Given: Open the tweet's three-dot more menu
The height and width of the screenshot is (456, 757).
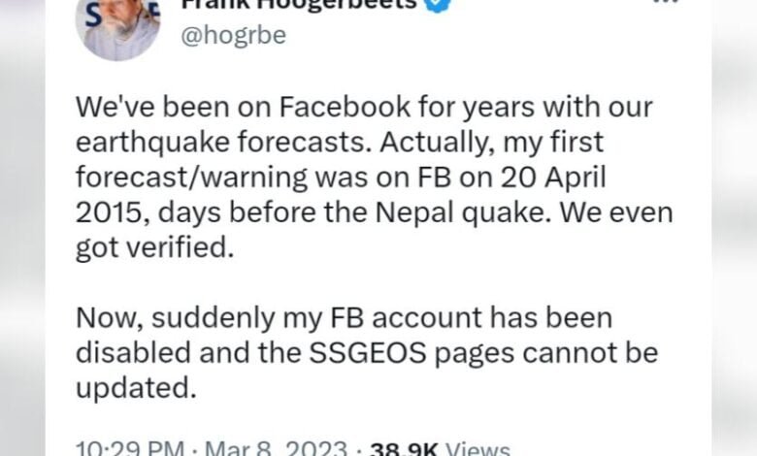Looking at the screenshot, I should click(665, 4).
